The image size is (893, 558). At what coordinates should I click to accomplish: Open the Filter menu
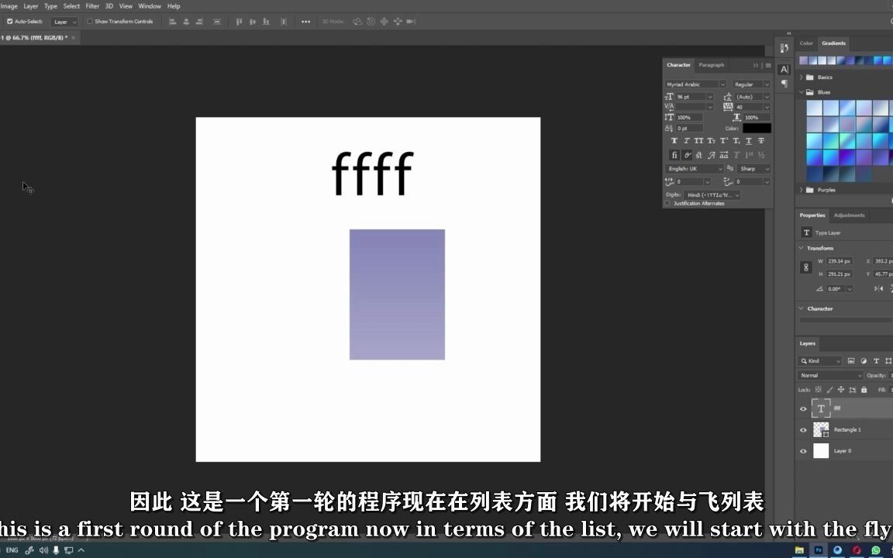(92, 5)
